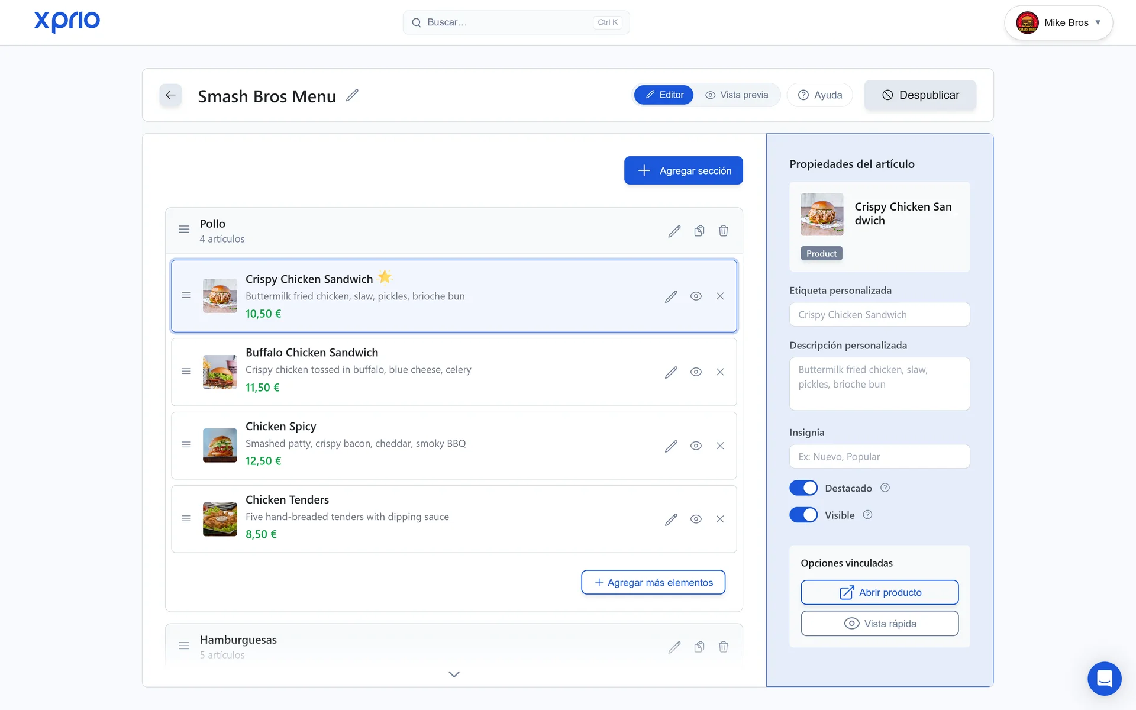This screenshot has width=1136, height=710.
Task: Click the Despublicar button
Action: [x=920, y=95]
